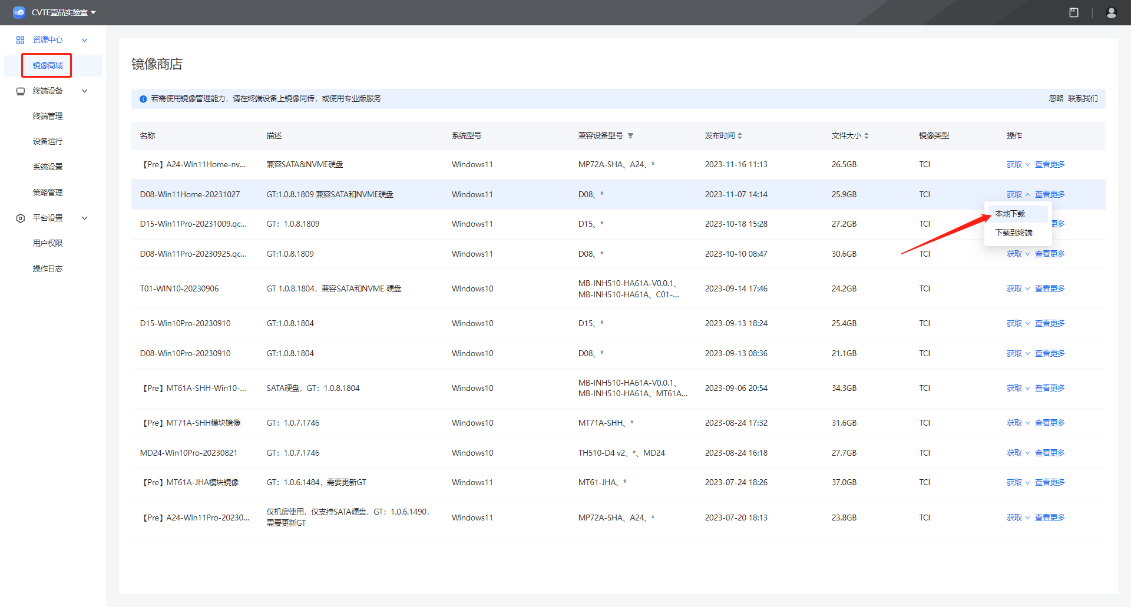Select the D15-Win11Pro-20231009.qc... name cell
This screenshot has height=607, width=1131.
pyautogui.click(x=193, y=224)
